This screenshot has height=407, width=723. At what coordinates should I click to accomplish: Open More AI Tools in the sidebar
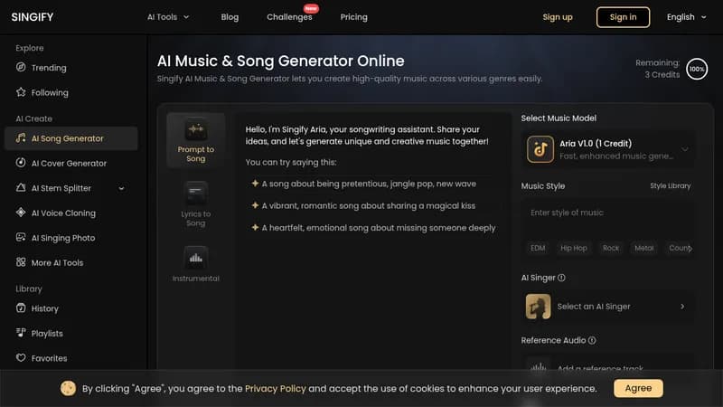(71, 262)
